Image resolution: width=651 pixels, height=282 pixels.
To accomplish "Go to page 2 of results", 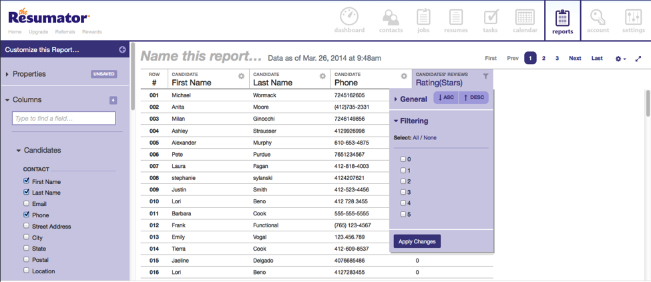I will 544,59.
